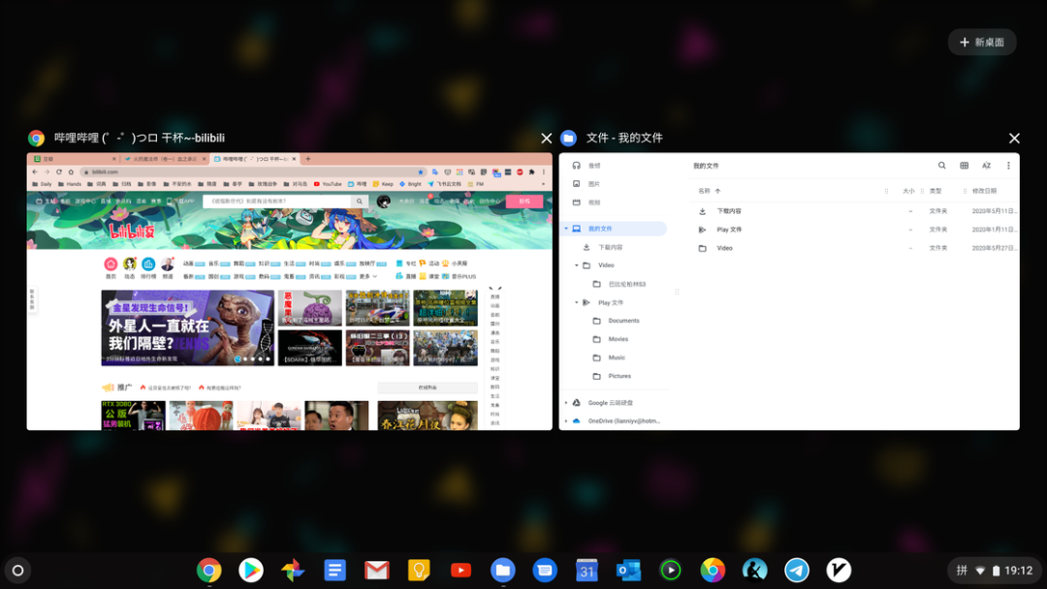Switch Files window to grid thumbnail view

click(x=965, y=166)
